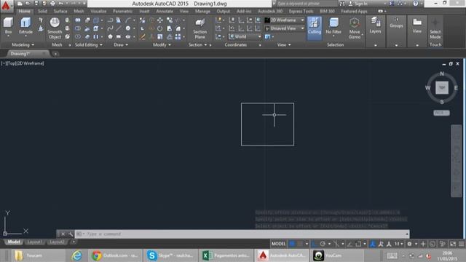Select the Circle tool in Draw panel
This screenshot has width=466, height=262.
[x=128, y=28]
